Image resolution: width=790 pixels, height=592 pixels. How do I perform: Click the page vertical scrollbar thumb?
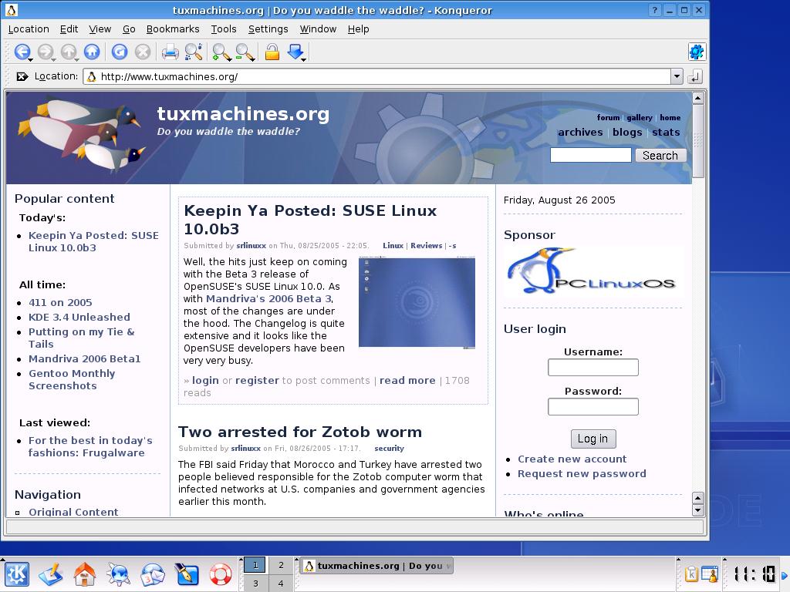tap(697, 141)
